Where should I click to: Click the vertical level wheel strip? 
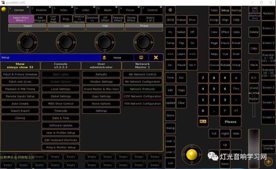pos(254,149)
